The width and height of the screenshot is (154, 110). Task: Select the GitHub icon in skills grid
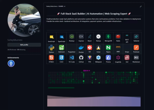[81, 58]
